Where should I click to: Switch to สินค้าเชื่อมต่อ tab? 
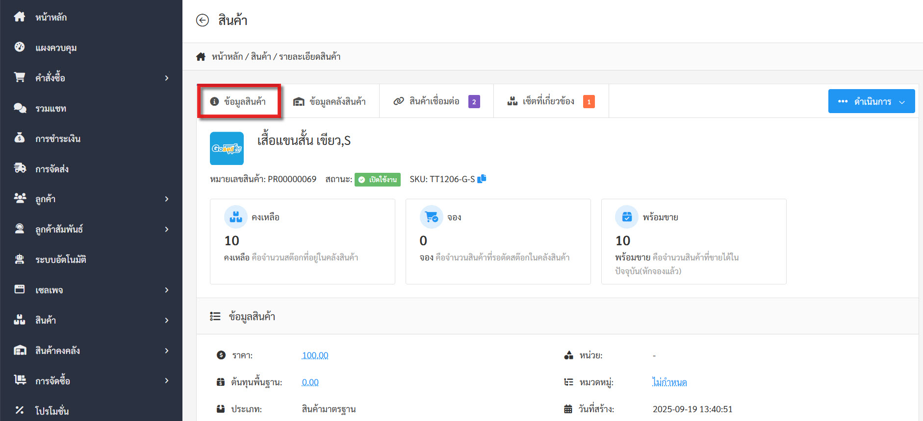tap(434, 101)
